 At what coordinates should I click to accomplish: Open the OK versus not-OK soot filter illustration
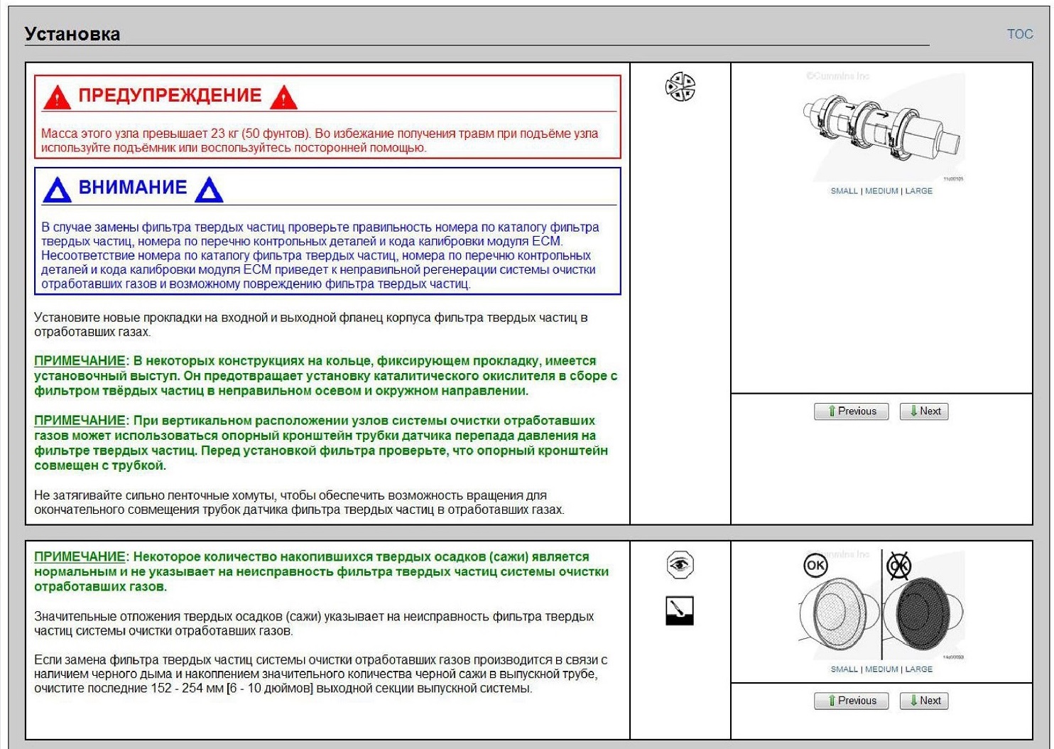(881, 605)
